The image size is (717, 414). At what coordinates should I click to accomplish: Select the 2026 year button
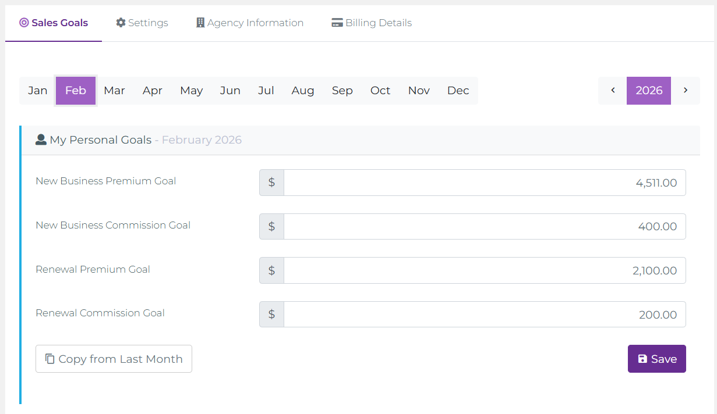648,90
